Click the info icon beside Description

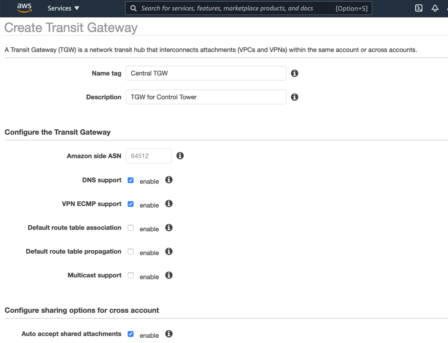coord(294,97)
